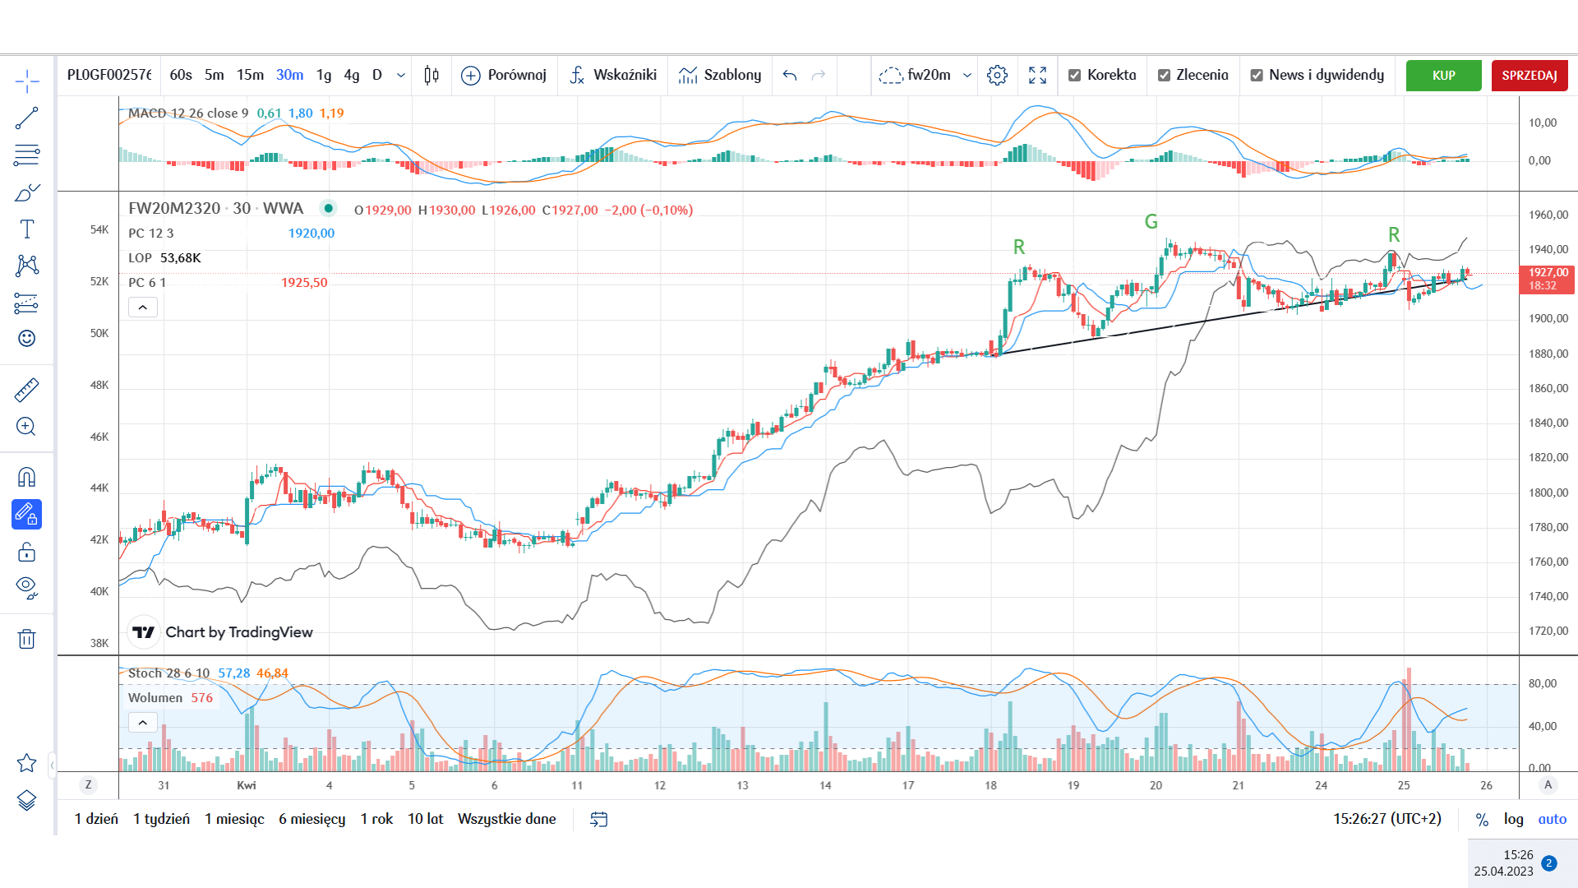
Task: Toggle the Korekta checkbox
Action: click(1074, 75)
